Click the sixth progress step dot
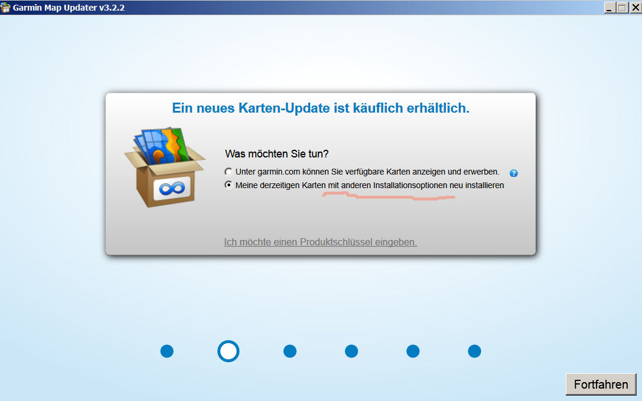Image resolution: width=642 pixels, height=401 pixels. coord(474,351)
